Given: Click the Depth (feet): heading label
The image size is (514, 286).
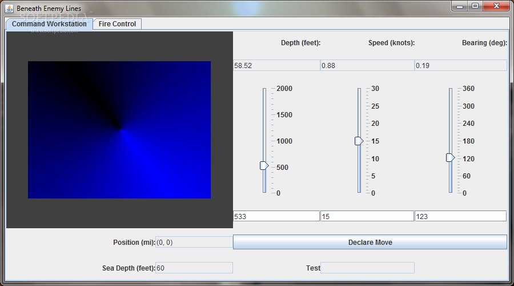Looking at the screenshot, I should tap(300, 43).
